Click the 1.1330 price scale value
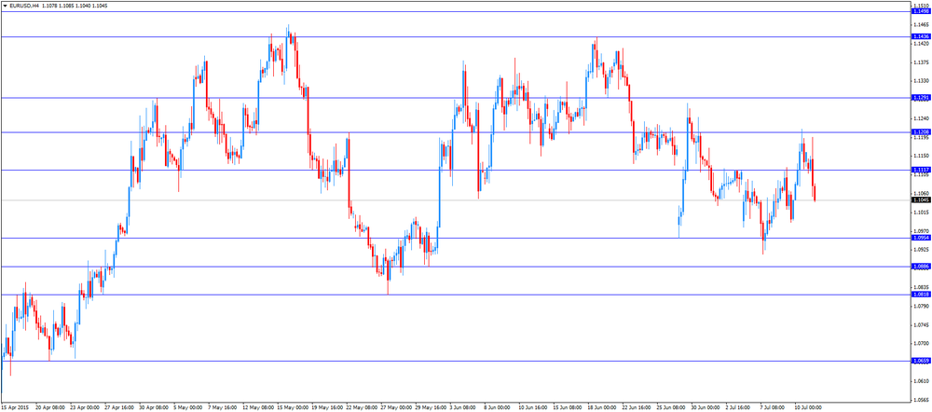Screen dimensions: 932x412 click(920, 81)
